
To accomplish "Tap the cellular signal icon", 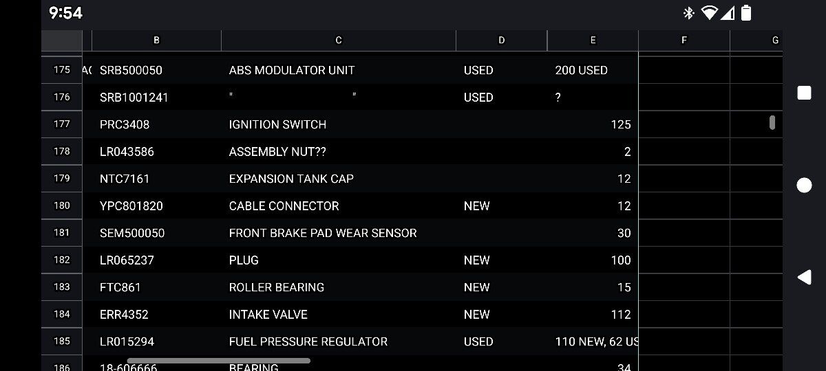I will [x=729, y=12].
